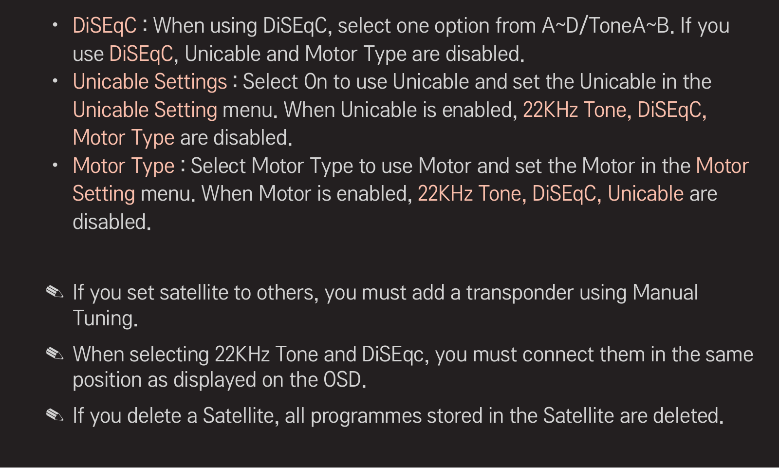Click the orange 'Unicable Setting' menu reference

pos(145,110)
